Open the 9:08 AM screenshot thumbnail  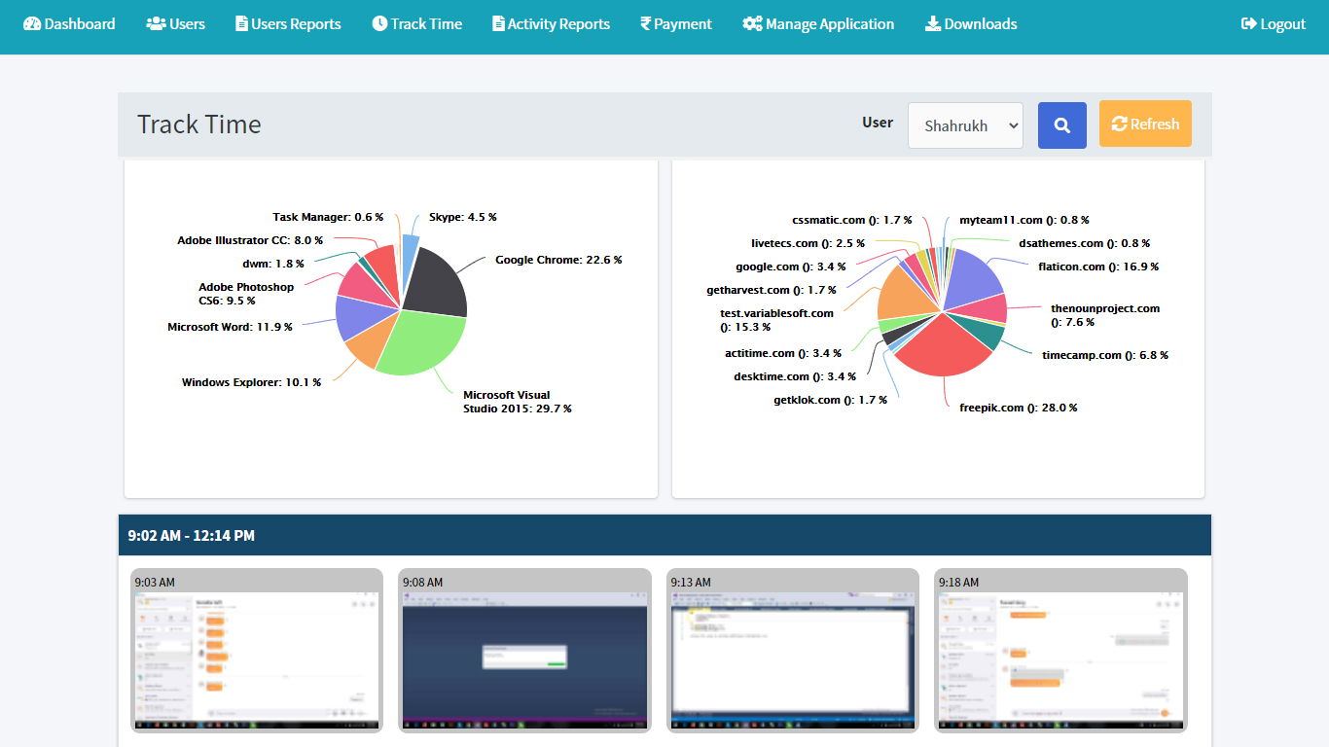pos(524,659)
